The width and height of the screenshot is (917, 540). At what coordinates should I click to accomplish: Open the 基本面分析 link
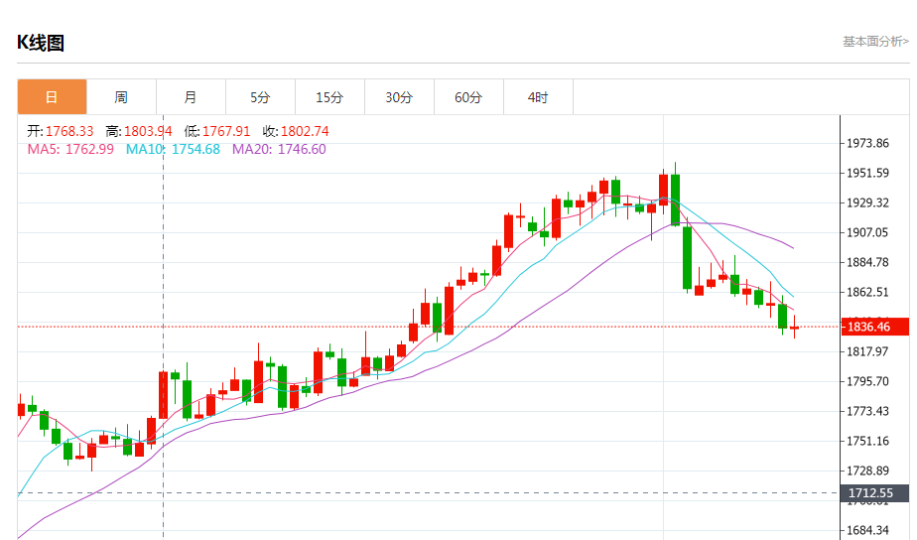874,42
